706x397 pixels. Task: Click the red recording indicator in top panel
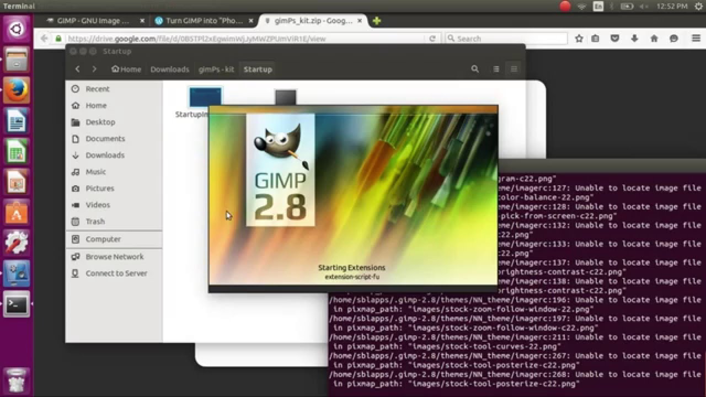coord(565,6)
